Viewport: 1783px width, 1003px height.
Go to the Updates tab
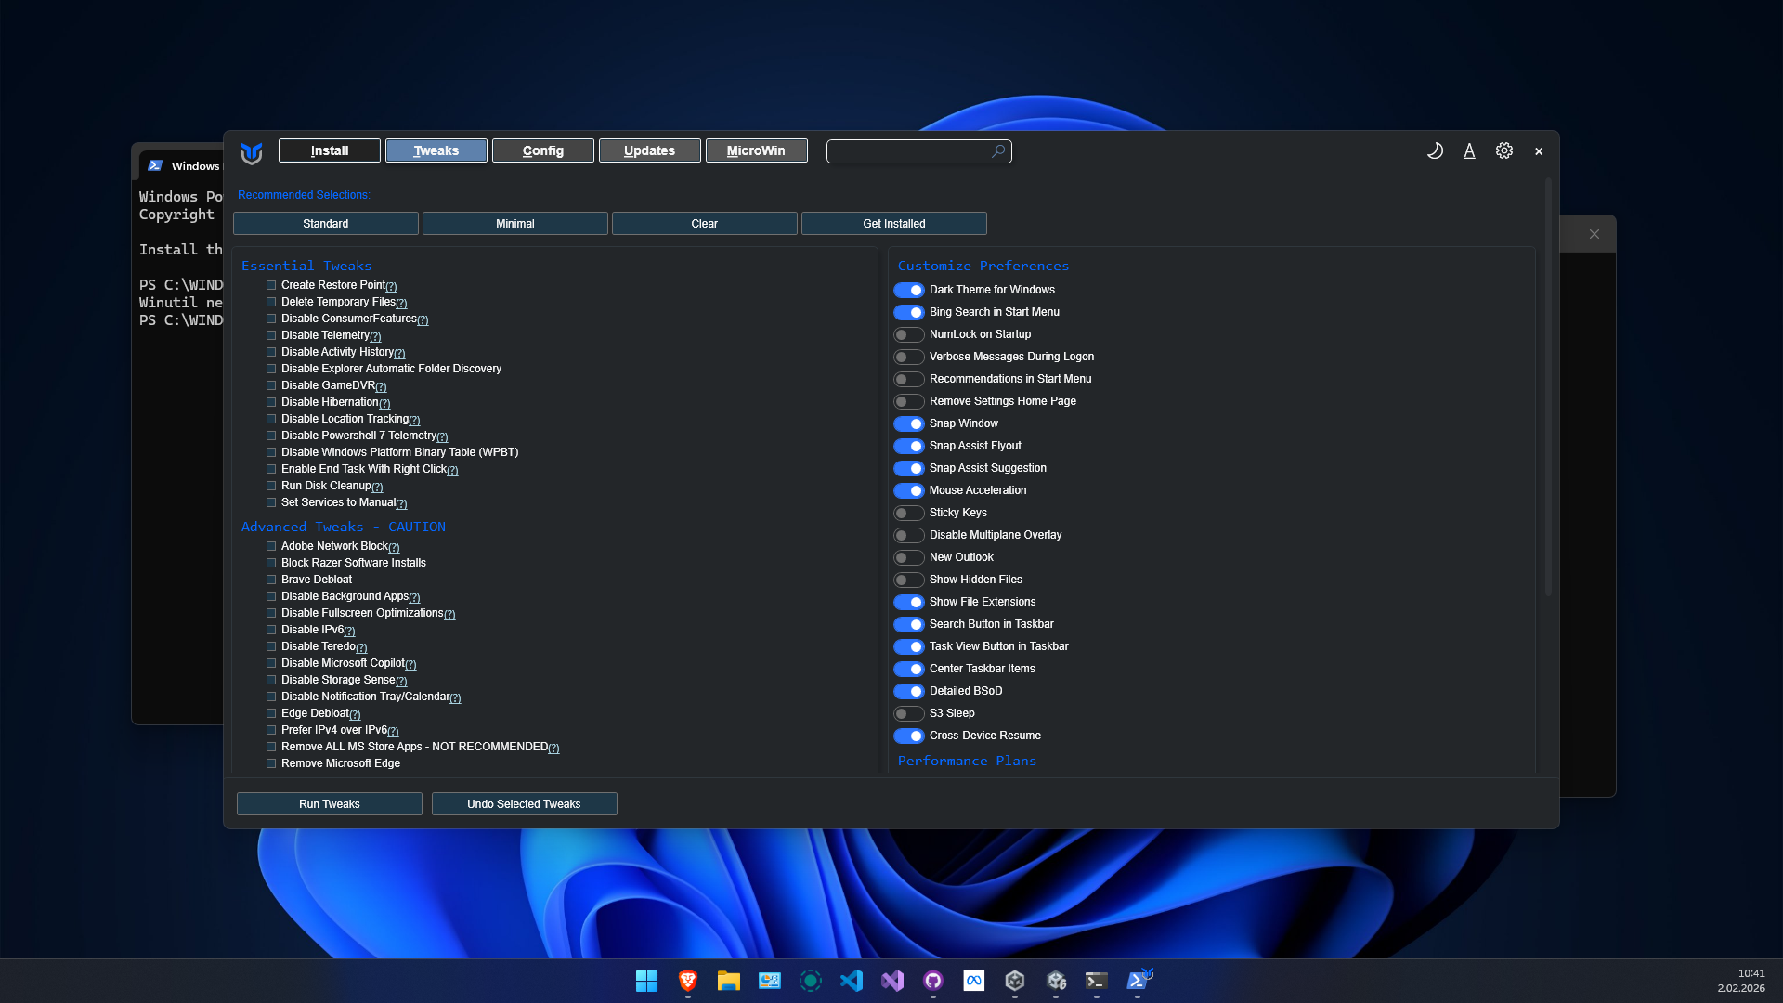pyautogui.click(x=650, y=150)
